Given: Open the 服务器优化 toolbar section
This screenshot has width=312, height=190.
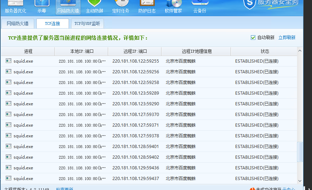Looking at the screenshot, I should (15, 7).
